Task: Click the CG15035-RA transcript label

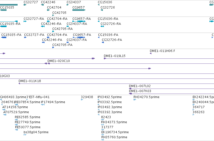Action: click(10, 24)
